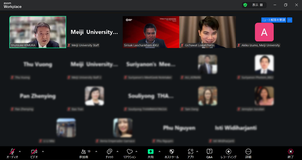
Task: Click muted mic icon beside Akiko Izumo name
Action: tap(239, 45)
